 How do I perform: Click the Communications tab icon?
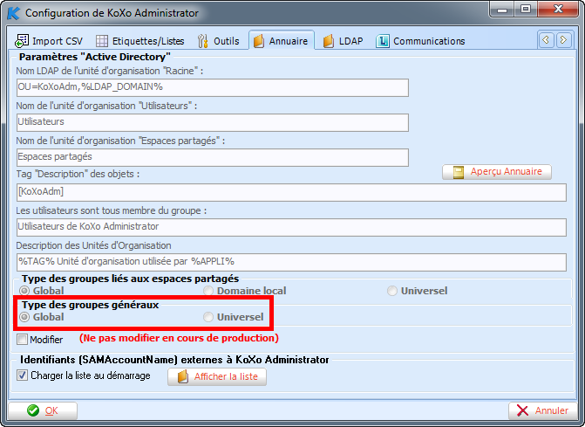click(x=383, y=41)
